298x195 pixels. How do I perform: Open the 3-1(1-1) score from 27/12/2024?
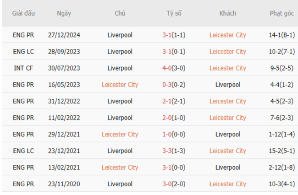pyautogui.click(x=174, y=35)
